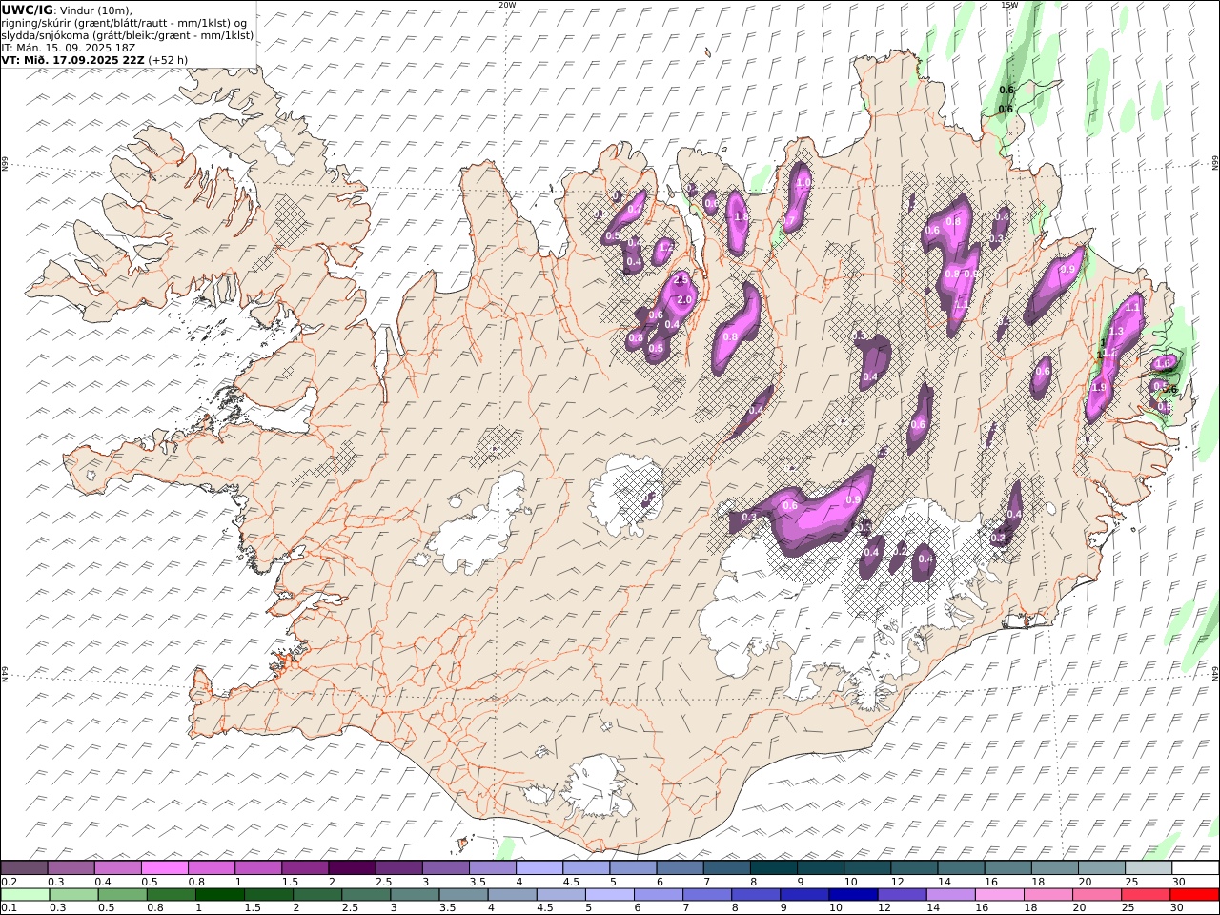Image resolution: width=1220 pixels, height=915 pixels.
Task: Click the '4.5' label under the lower legend
Action: [544, 908]
